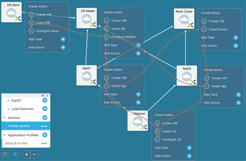
Task: Add a task to Load Balancer action
Action: (x=189, y=148)
